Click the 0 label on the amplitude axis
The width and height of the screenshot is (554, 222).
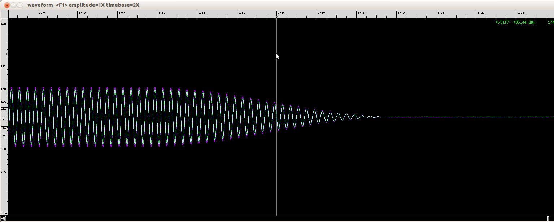click(x=3, y=118)
